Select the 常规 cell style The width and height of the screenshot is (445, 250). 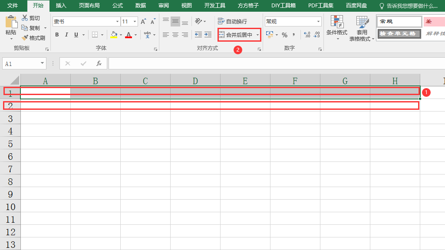[399, 22]
